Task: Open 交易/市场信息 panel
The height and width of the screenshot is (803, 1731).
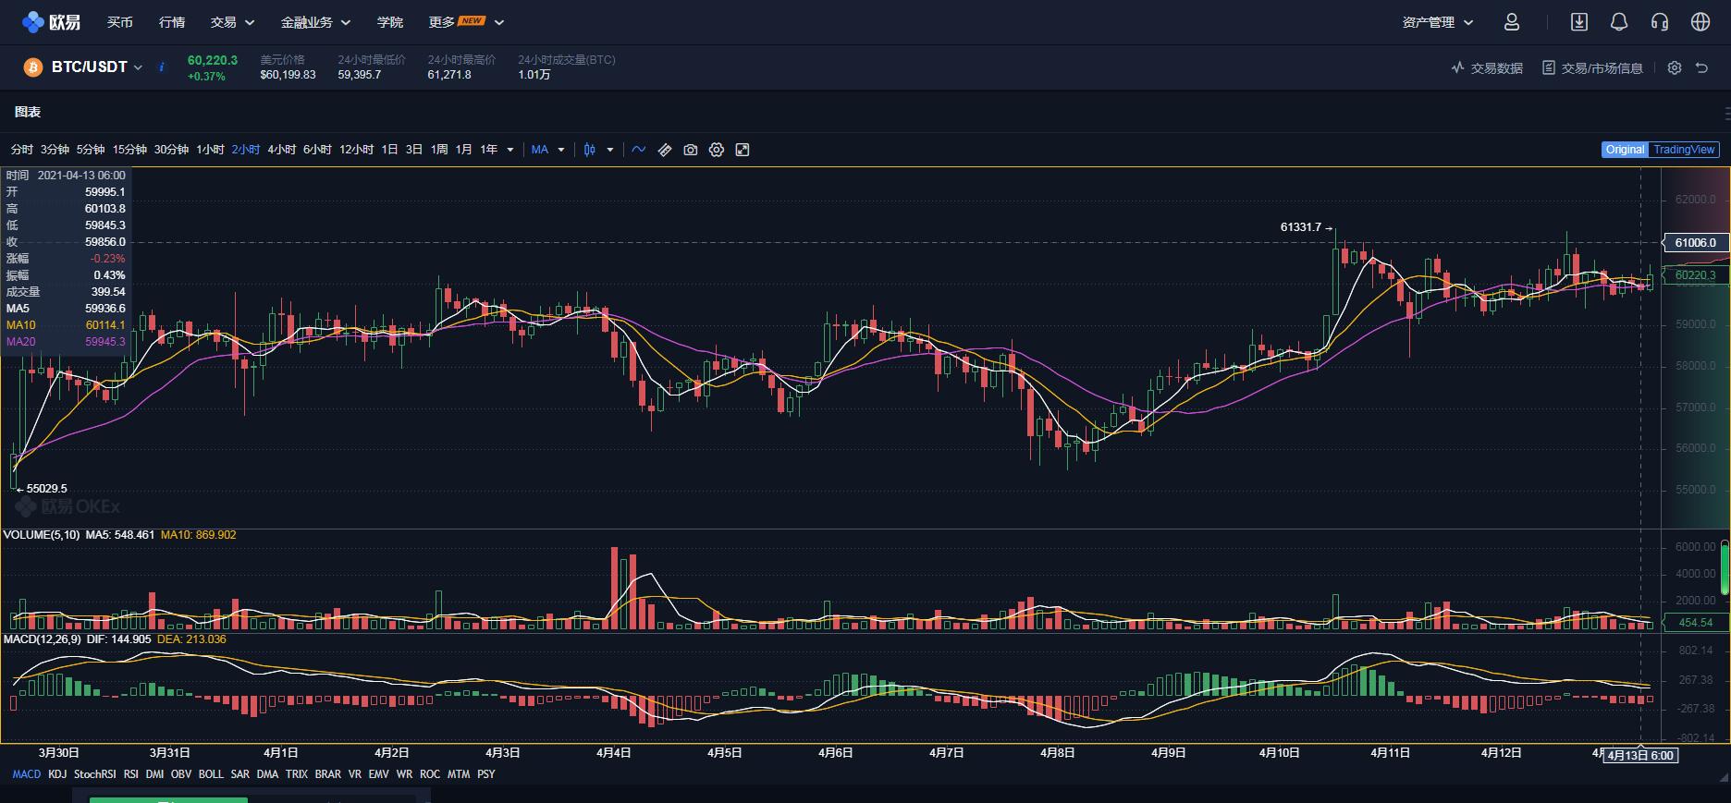Action: (x=1592, y=68)
